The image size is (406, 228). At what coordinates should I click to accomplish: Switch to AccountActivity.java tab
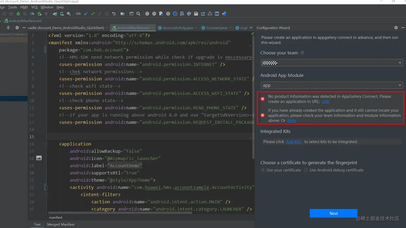(x=178, y=28)
